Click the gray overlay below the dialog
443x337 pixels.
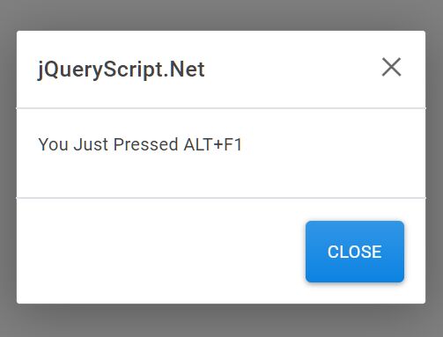point(221,320)
